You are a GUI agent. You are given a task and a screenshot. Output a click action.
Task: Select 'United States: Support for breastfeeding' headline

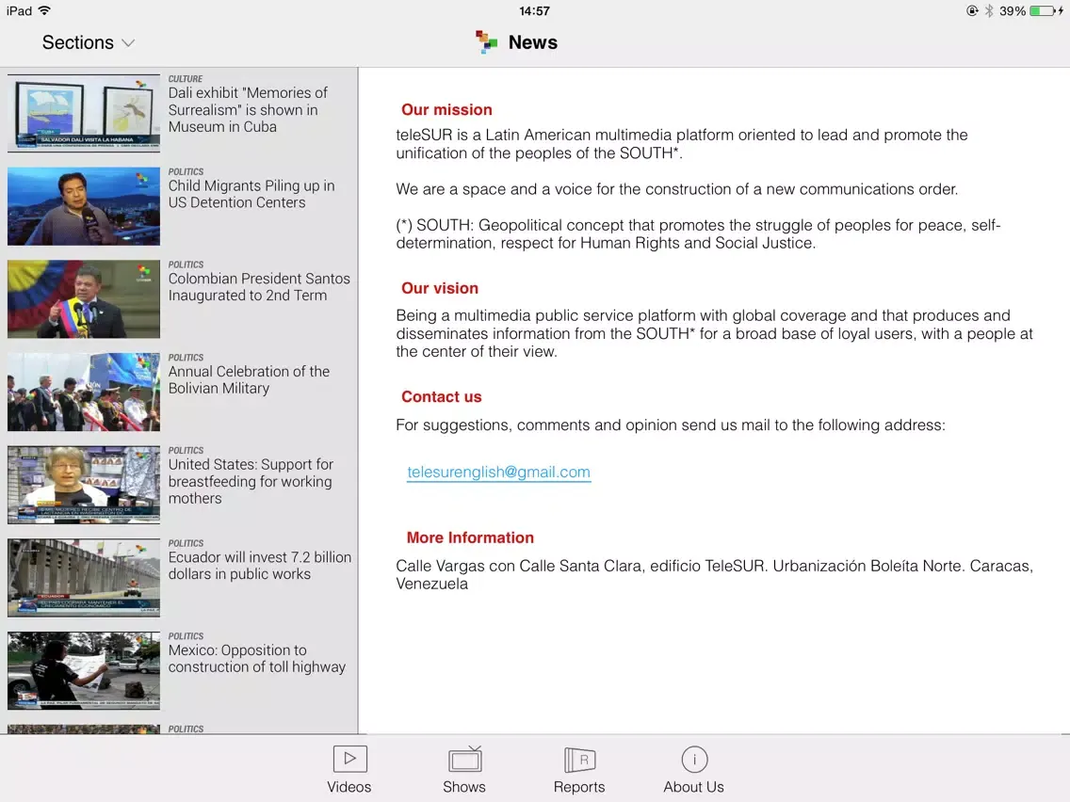[251, 481]
